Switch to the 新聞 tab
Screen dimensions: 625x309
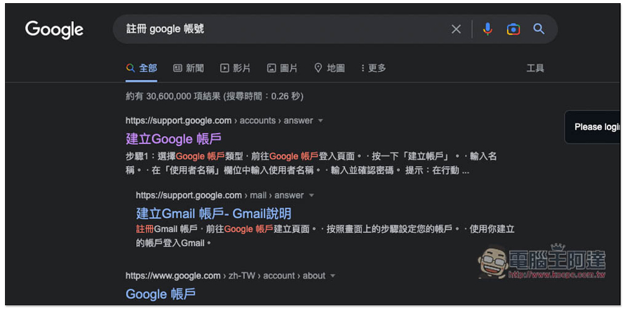tap(189, 68)
